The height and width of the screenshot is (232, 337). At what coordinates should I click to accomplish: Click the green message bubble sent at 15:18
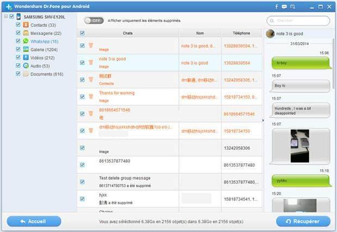301,181
